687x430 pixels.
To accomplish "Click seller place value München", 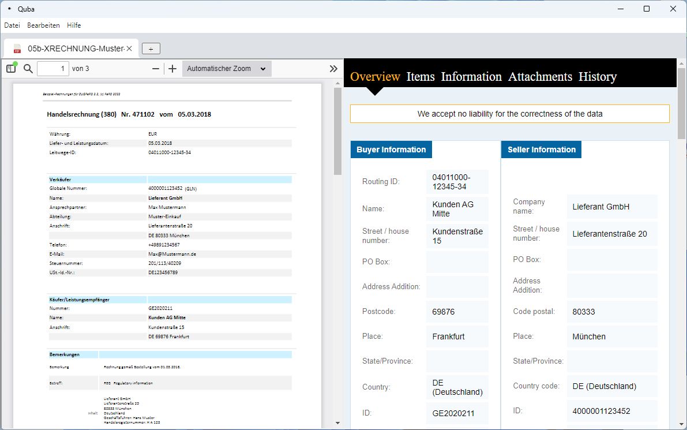I will point(612,336).
